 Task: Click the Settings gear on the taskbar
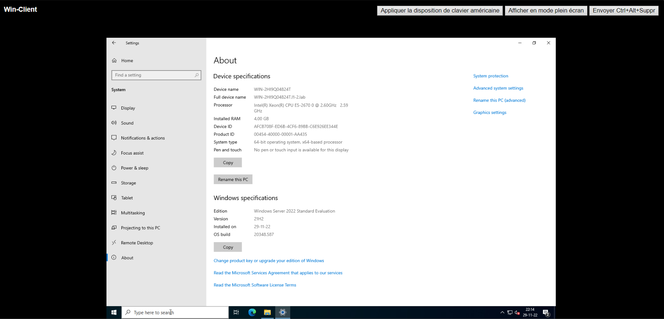[283, 312]
